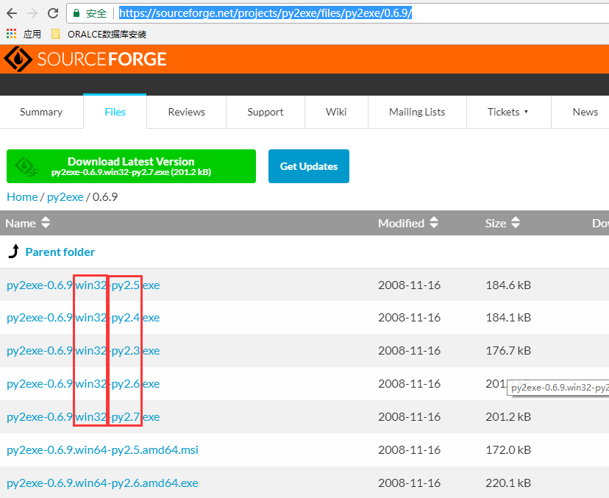The width and height of the screenshot is (609, 498).
Task: Sort the list by the Name arrows
Action: 46,223
